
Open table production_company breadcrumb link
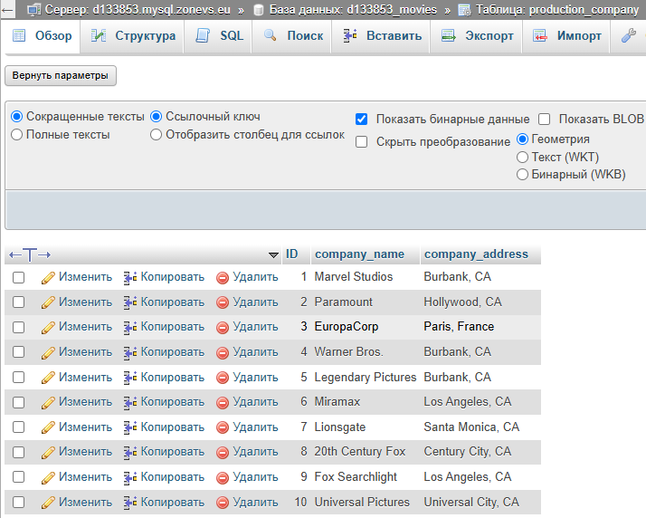pos(557,9)
